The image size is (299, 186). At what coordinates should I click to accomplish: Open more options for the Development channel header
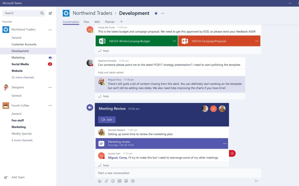coord(163,13)
